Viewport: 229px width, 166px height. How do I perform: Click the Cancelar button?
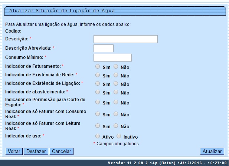click(61, 151)
